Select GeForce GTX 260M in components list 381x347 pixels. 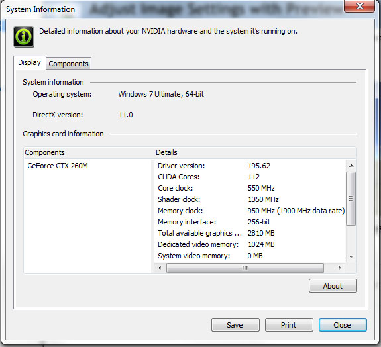click(58, 166)
